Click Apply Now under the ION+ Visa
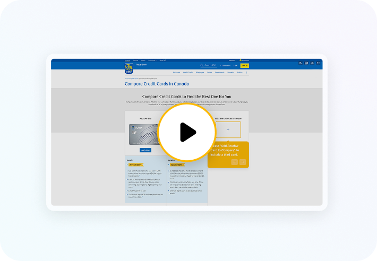377x261 pixels. (145, 150)
